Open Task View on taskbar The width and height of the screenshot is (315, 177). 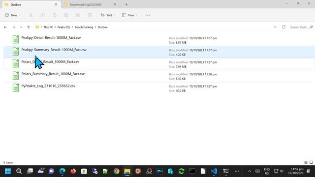tap(30, 171)
